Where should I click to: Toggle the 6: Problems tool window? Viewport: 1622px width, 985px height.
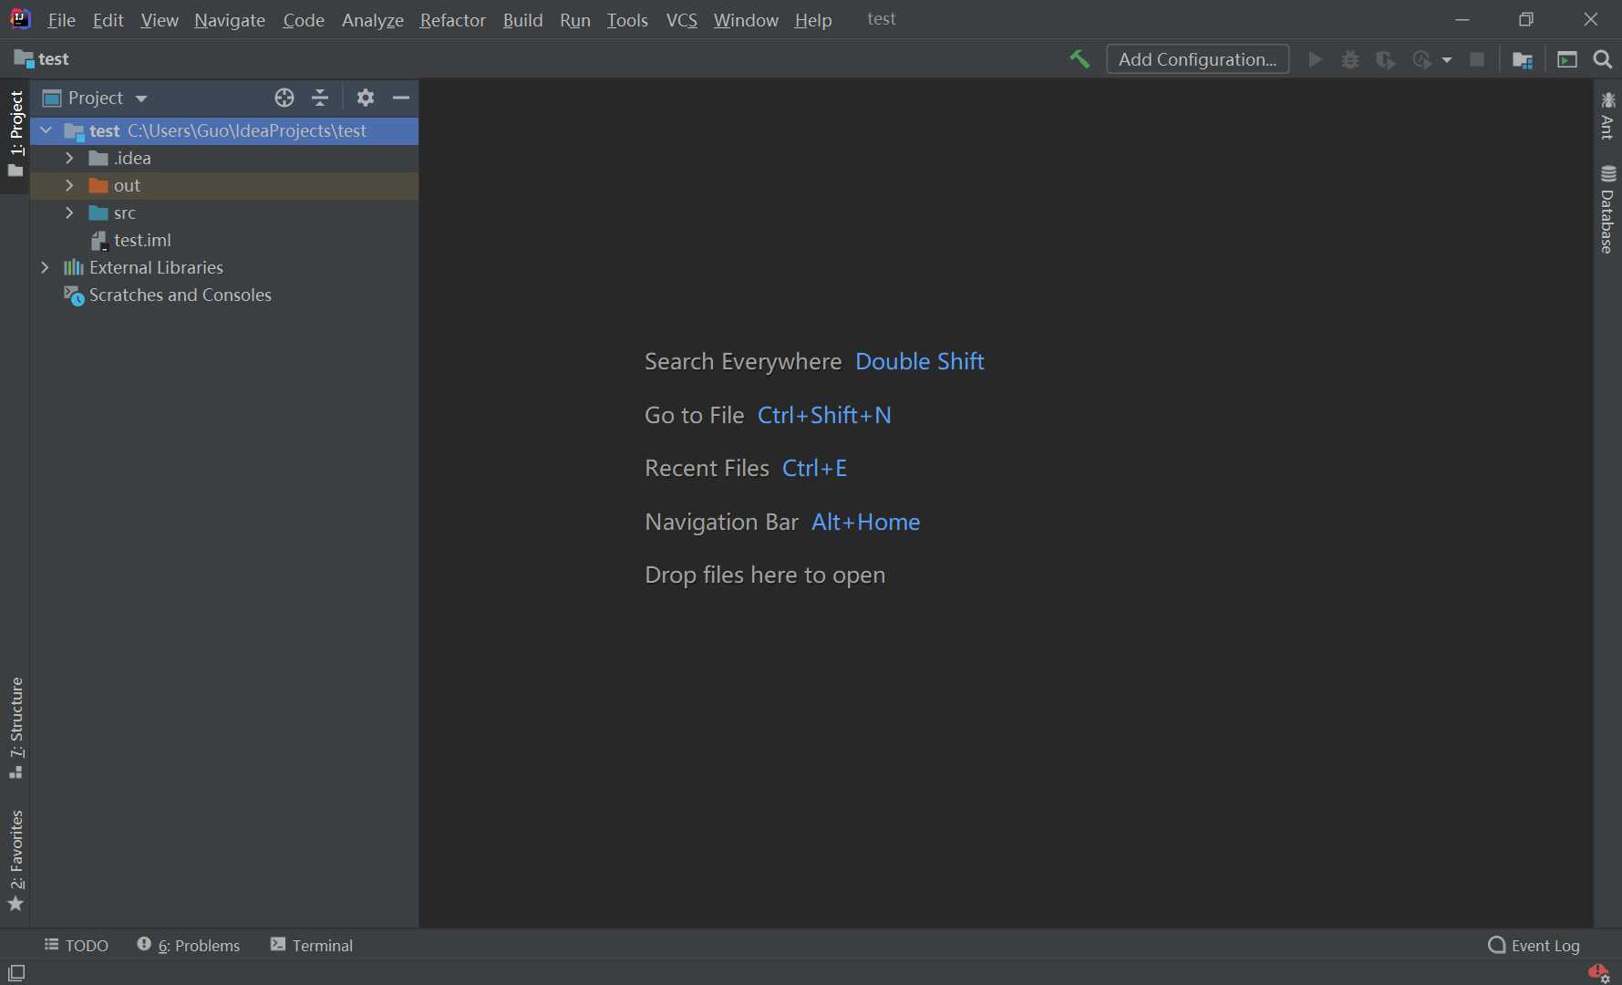click(x=189, y=946)
